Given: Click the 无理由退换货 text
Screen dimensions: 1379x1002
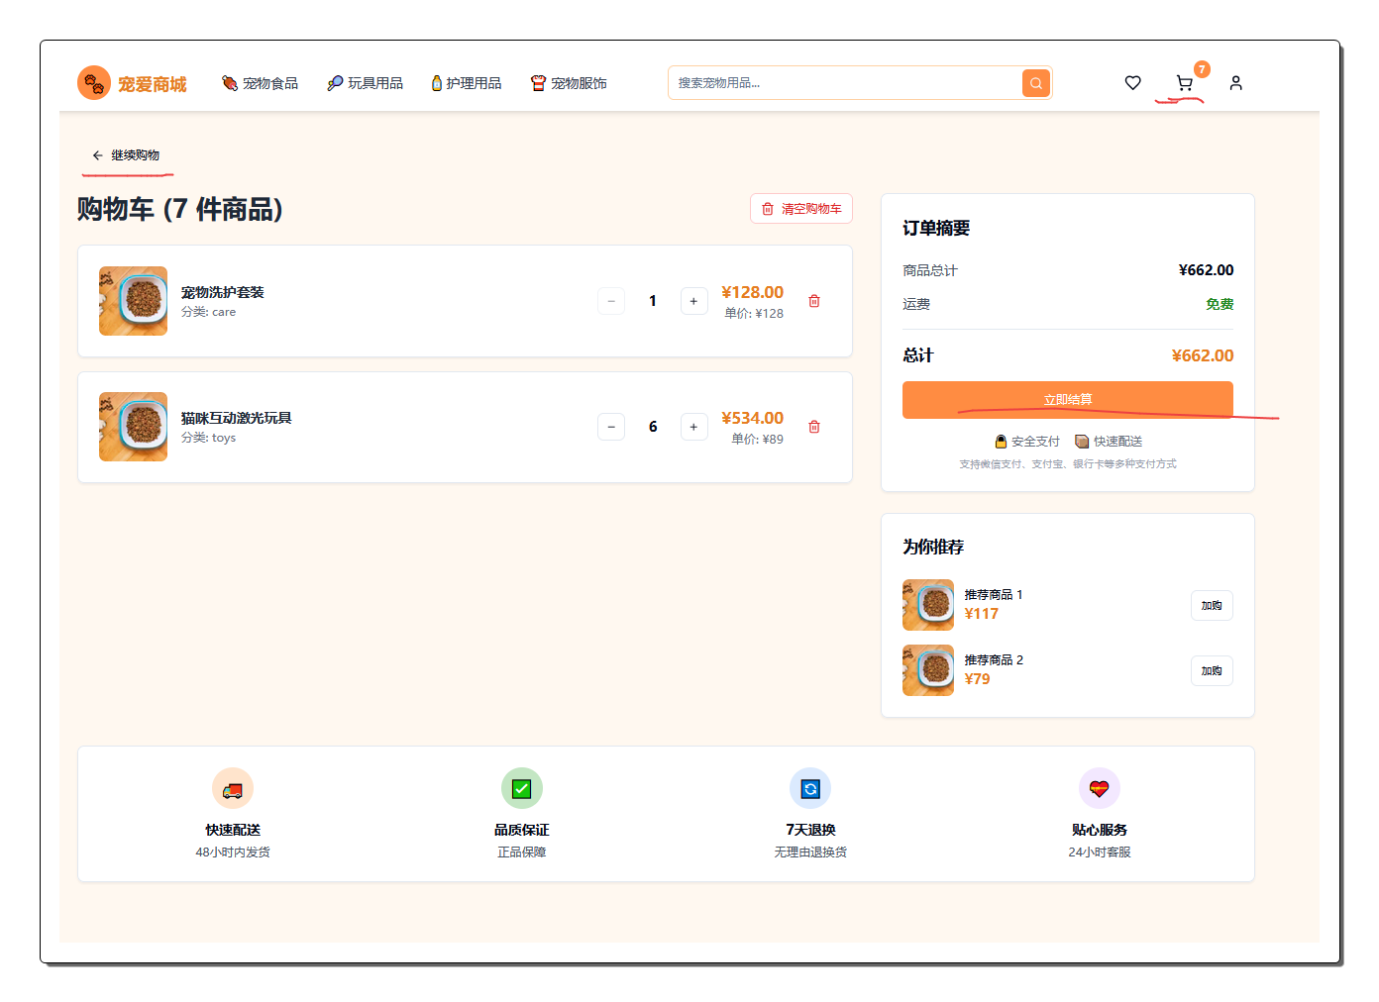Looking at the screenshot, I should pyautogui.click(x=810, y=852).
